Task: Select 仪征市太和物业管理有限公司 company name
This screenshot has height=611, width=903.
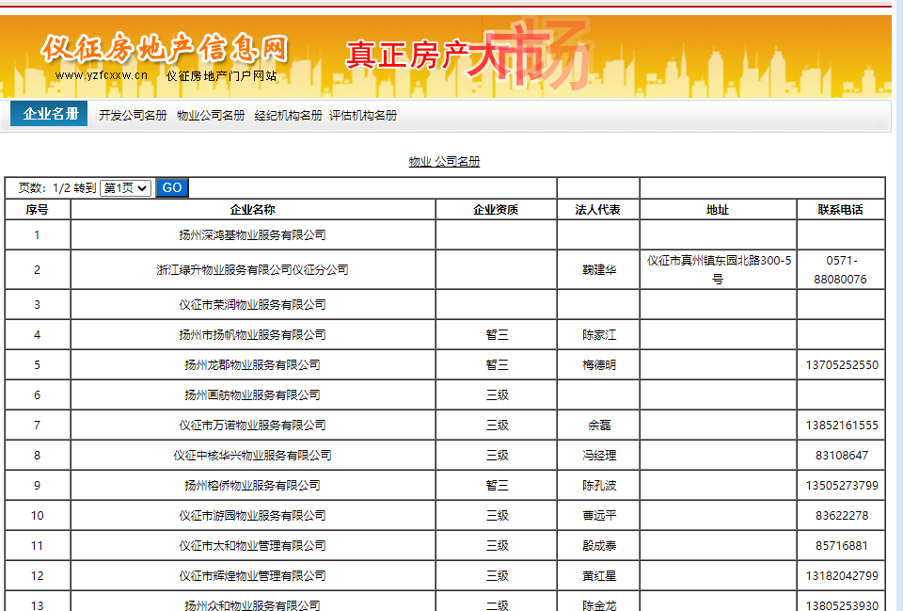Action: coord(252,545)
